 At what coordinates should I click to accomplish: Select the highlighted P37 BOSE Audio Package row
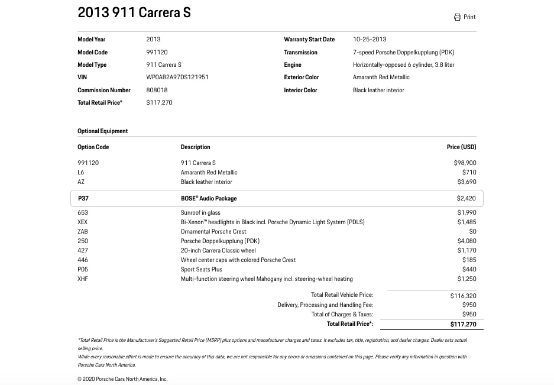tap(277, 198)
